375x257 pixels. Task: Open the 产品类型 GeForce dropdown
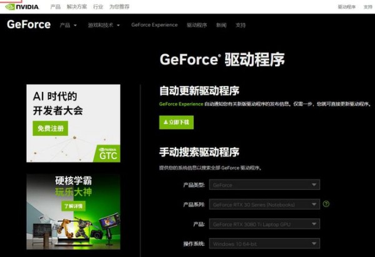coord(265,185)
